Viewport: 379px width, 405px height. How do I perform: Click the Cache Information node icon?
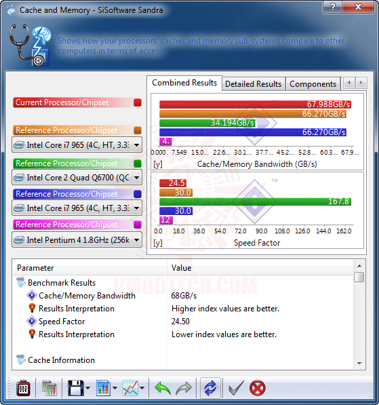pyautogui.click(x=20, y=360)
